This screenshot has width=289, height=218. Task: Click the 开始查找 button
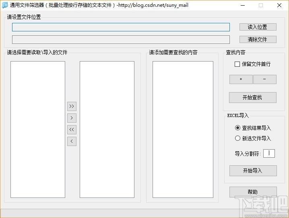pos(253,98)
